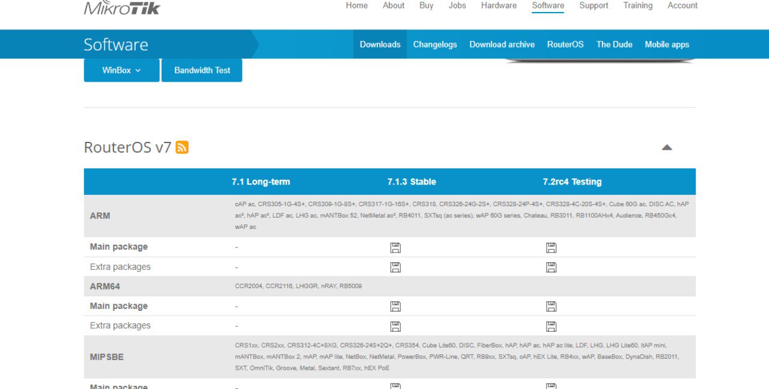Viewport: 769px width, 389px height.
Task: Click the RouterOS v7 heading text
Action: (128, 147)
